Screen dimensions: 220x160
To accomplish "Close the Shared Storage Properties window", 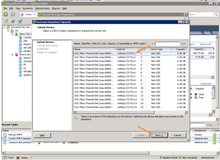I will [185, 14].
